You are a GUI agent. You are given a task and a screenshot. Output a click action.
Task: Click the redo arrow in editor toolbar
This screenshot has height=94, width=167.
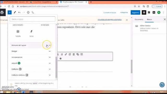24,13
